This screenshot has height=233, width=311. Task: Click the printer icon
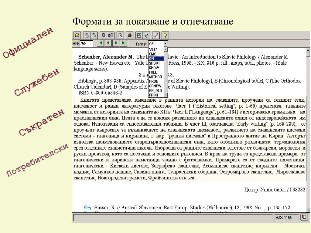coord(129,35)
